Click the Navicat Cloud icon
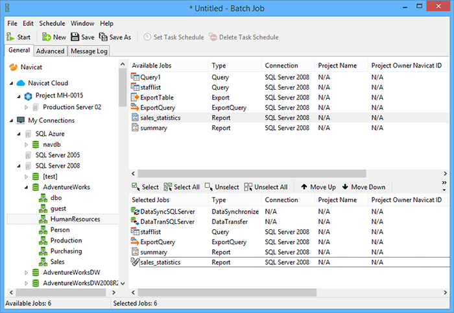The height and width of the screenshot is (313, 454). click(21, 83)
